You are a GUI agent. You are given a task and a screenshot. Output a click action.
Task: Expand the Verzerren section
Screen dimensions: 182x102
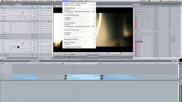[x=1, y=34]
